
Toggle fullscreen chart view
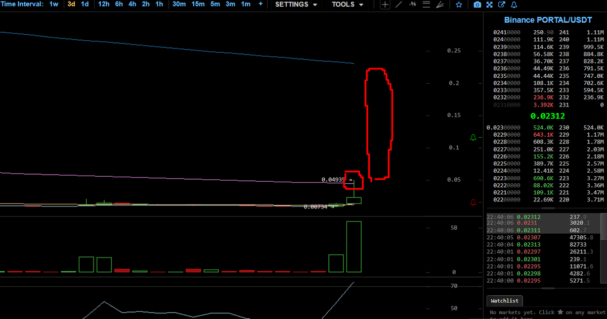(x=490, y=5)
